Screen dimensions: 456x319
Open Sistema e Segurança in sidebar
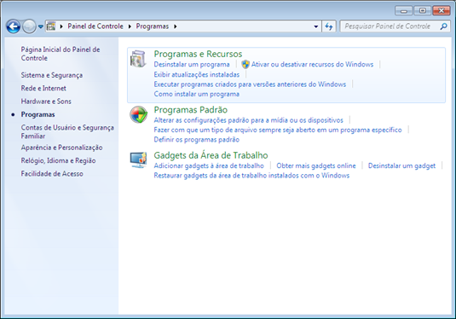coord(52,75)
